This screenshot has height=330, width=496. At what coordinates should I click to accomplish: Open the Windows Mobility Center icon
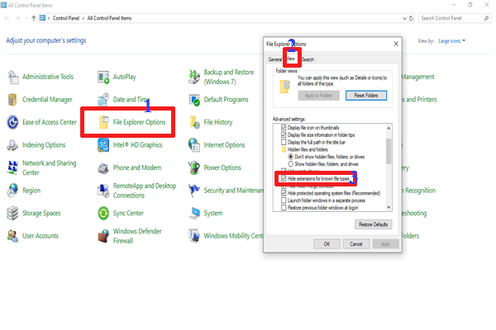click(194, 236)
